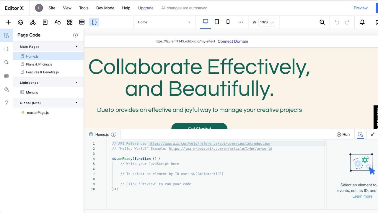Click the Connect Domain link
The width and height of the screenshot is (378, 213).
tap(233, 41)
